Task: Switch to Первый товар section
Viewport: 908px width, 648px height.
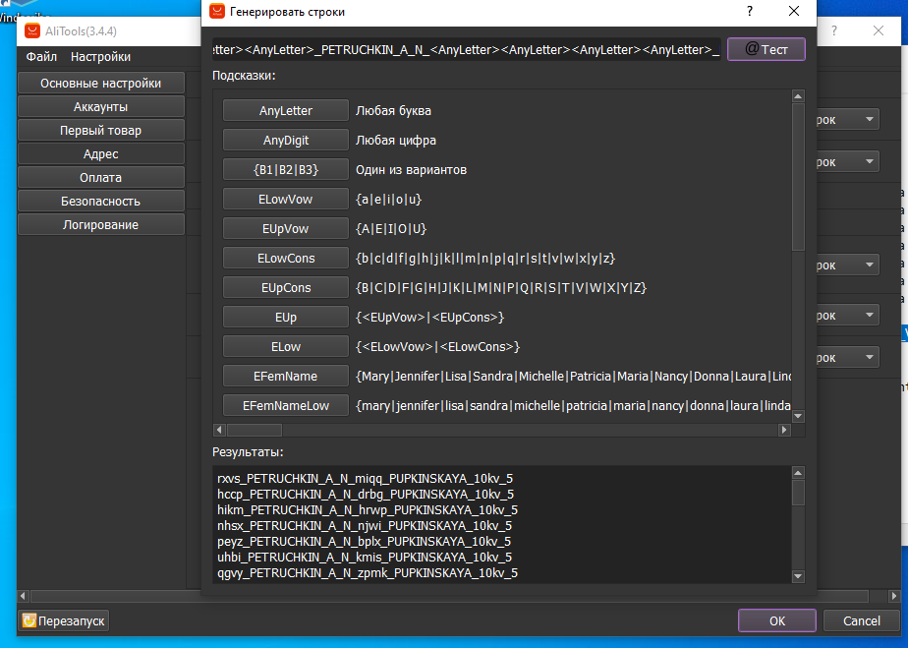Action: (x=101, y=131)
